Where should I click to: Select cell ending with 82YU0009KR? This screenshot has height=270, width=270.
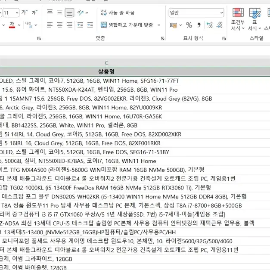tap(135, 108)
